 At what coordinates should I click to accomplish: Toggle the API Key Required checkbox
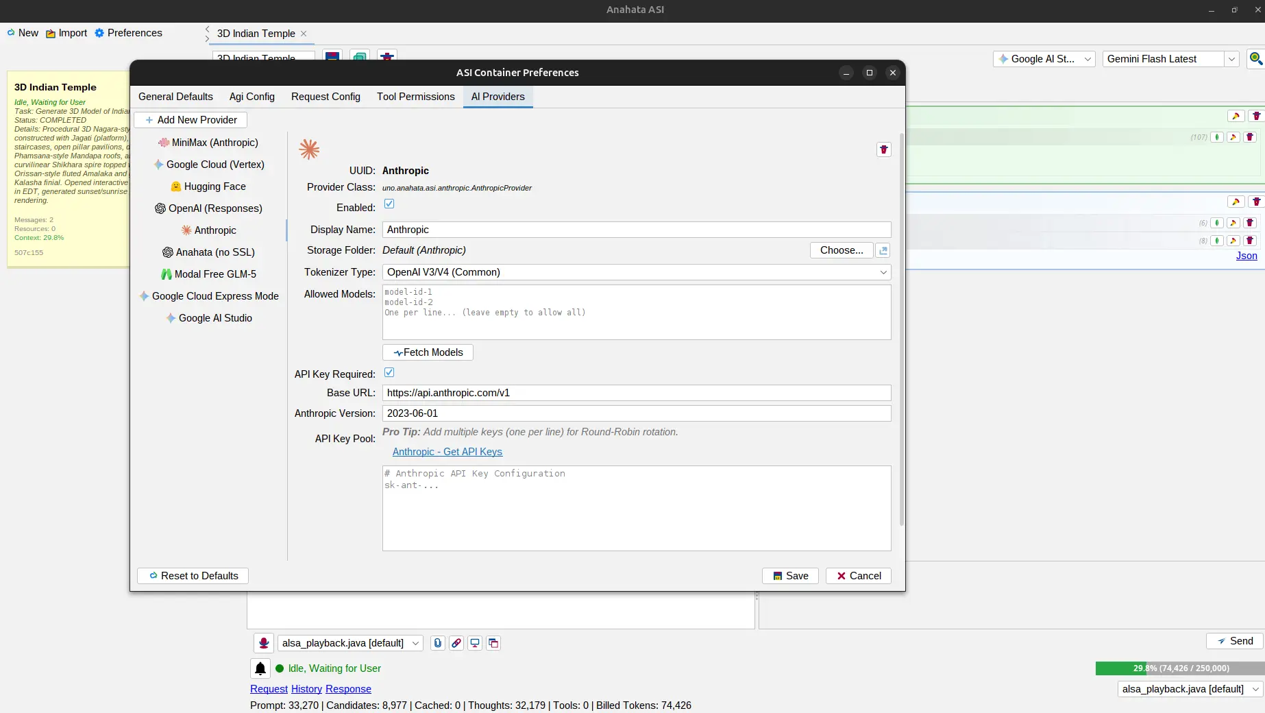389,373
